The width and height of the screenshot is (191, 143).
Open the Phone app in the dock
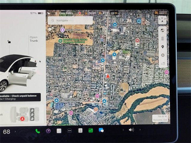click(x=38, y=130)
